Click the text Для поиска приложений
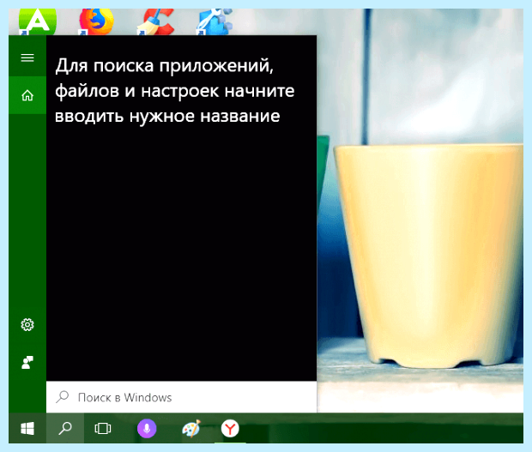The height and width of the screenshot is (452, 532). coord(164,65)
